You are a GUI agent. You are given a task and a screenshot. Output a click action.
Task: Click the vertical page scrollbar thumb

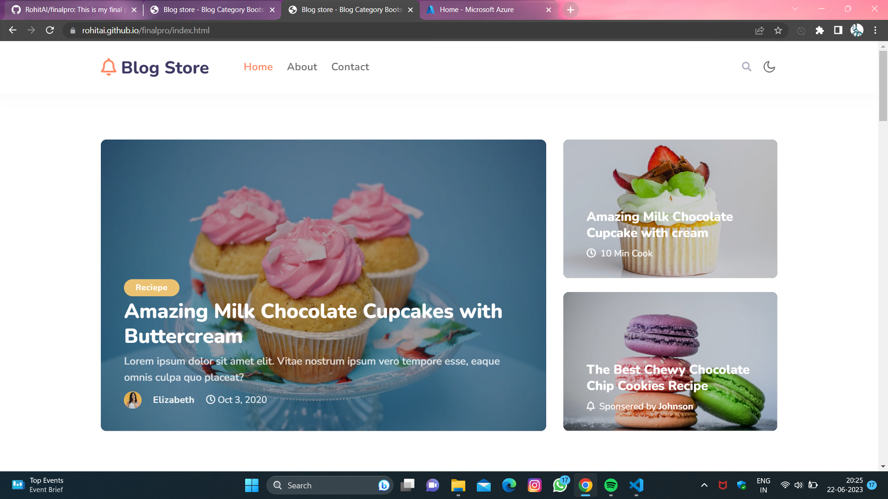click(x=883, y=85)
